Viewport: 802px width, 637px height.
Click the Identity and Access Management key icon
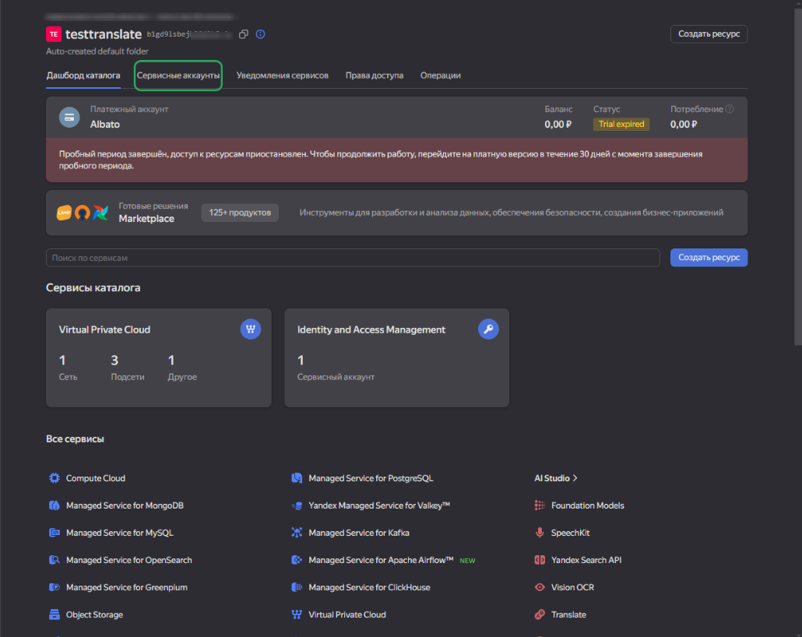488,329
